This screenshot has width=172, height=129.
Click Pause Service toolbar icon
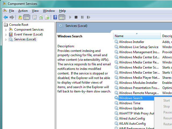point(82,17)
